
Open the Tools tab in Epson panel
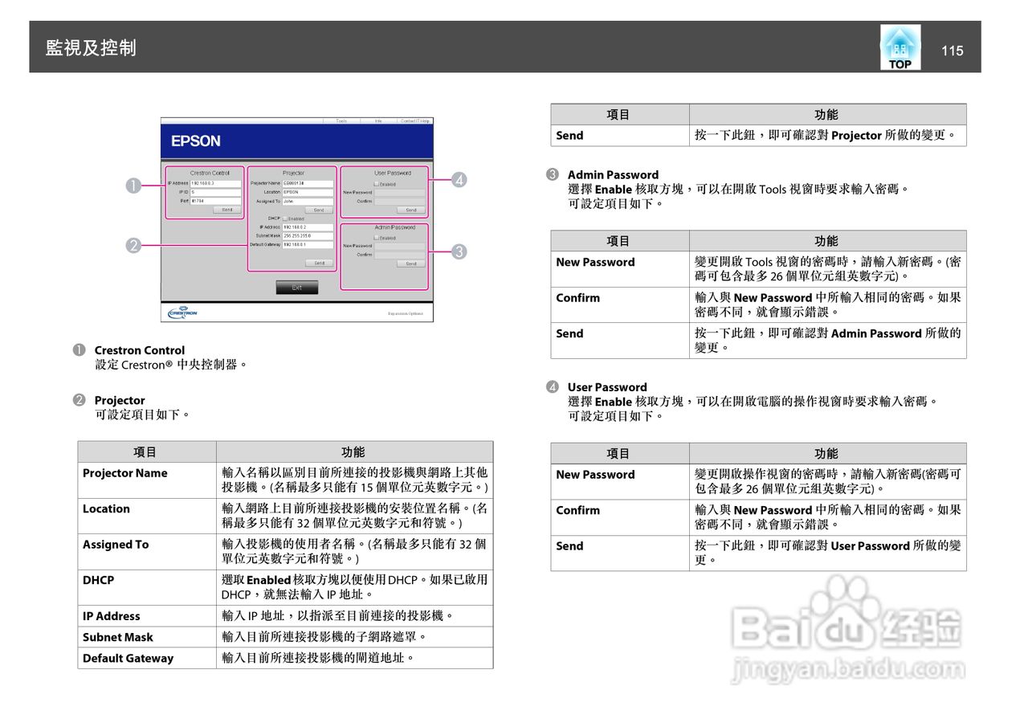(x=341, y=120)
